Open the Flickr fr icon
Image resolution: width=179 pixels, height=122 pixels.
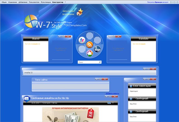click(82, 40)
